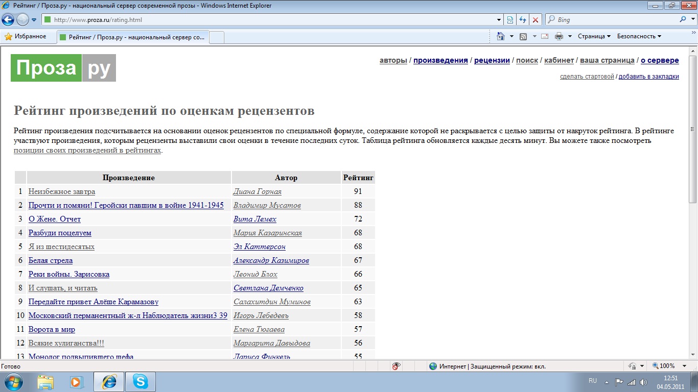Open author Диана Горная's page

(x=258, y=191)
